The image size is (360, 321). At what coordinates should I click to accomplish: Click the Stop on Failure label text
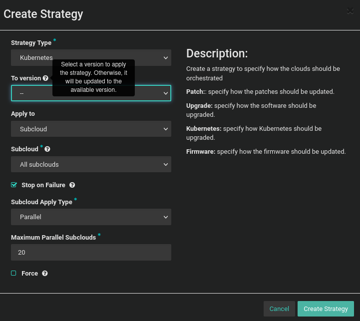[43, 185]
